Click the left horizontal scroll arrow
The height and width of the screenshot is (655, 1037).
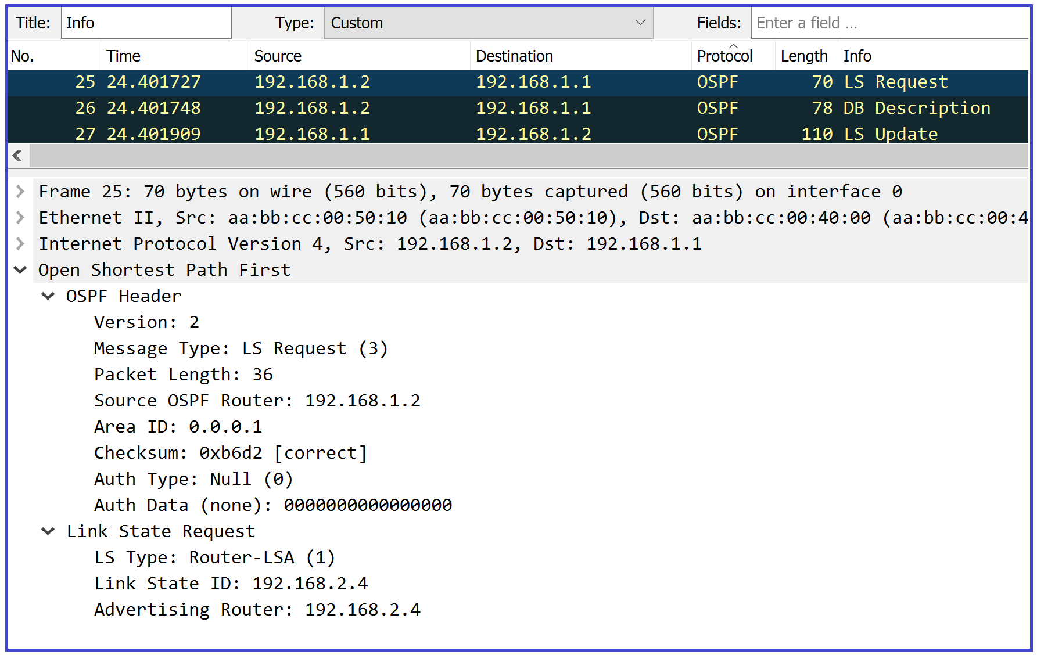17,156
